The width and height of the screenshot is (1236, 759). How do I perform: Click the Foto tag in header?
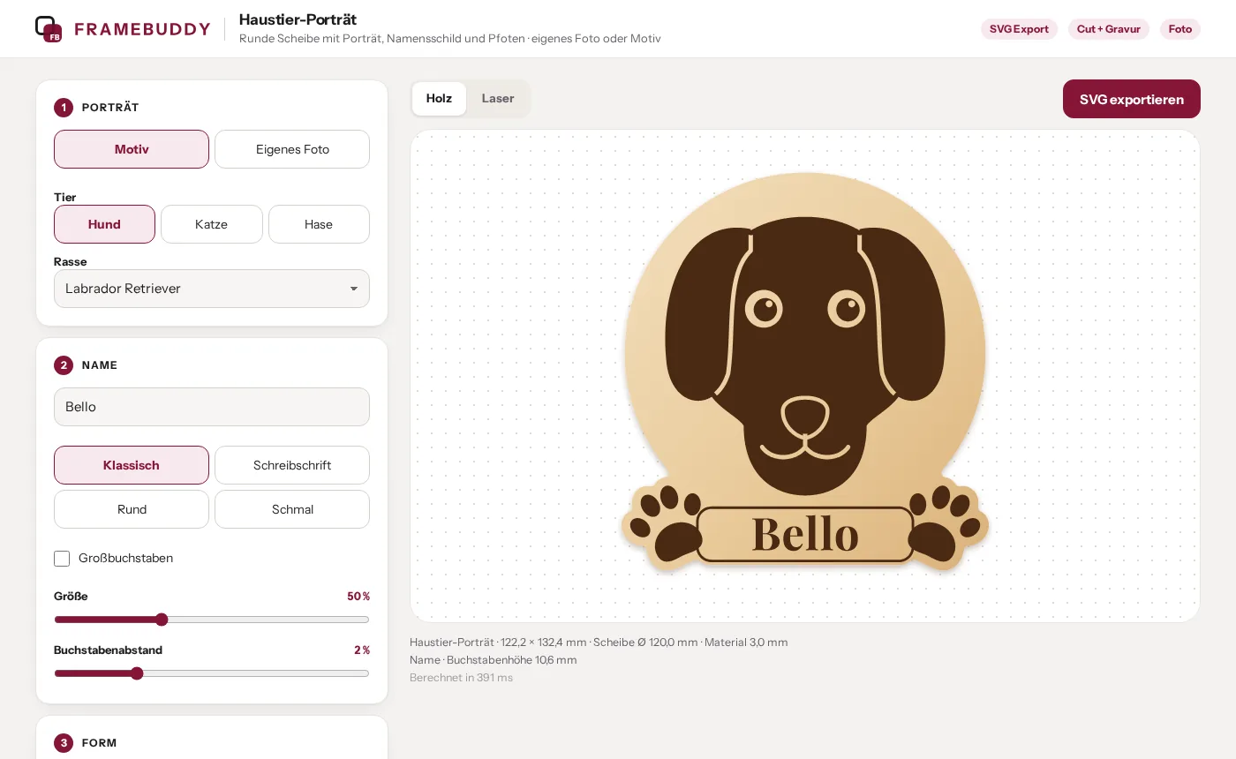coord(1180,29)
